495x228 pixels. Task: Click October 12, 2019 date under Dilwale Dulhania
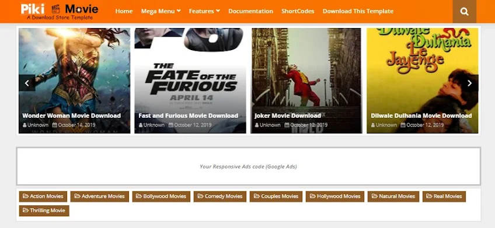tap(422, 125)
